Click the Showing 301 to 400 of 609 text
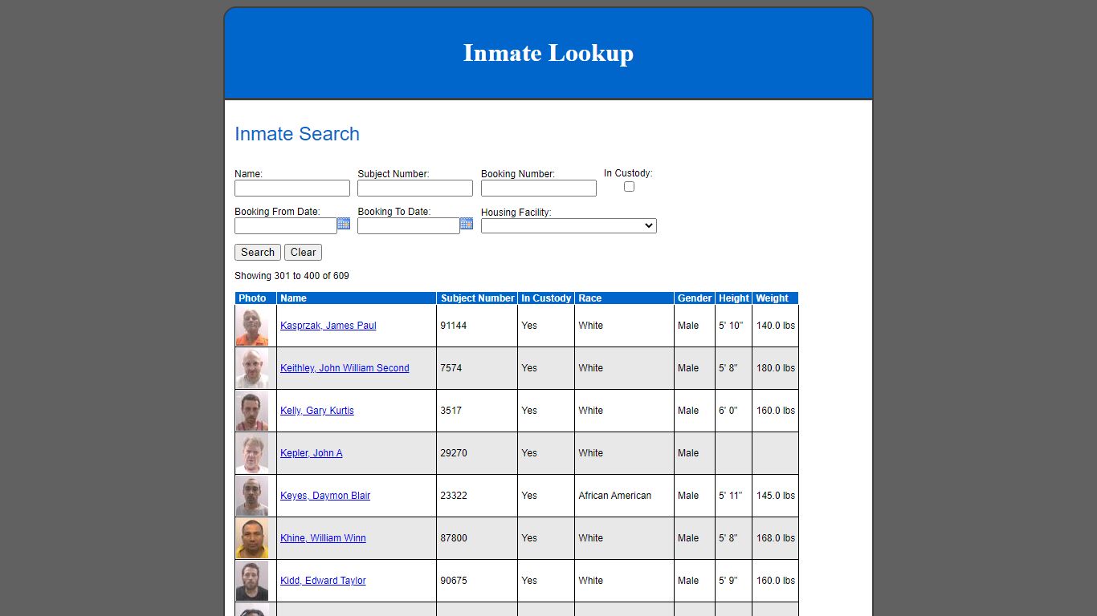 (292, 276)
